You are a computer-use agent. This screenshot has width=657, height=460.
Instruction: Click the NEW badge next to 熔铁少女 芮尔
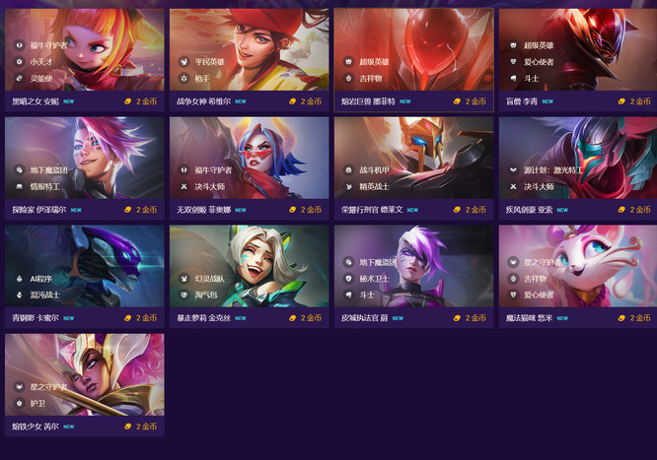coord(69,427)
